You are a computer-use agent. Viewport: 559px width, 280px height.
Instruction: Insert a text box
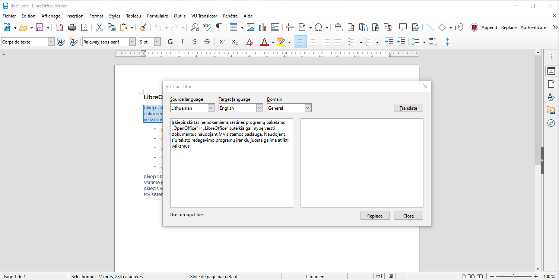tap(275, 27)
